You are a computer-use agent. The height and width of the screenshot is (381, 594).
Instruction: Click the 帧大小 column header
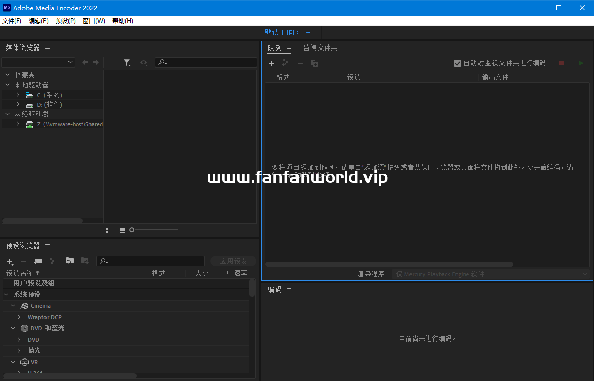pyautogui.click(x=198, y=273)
